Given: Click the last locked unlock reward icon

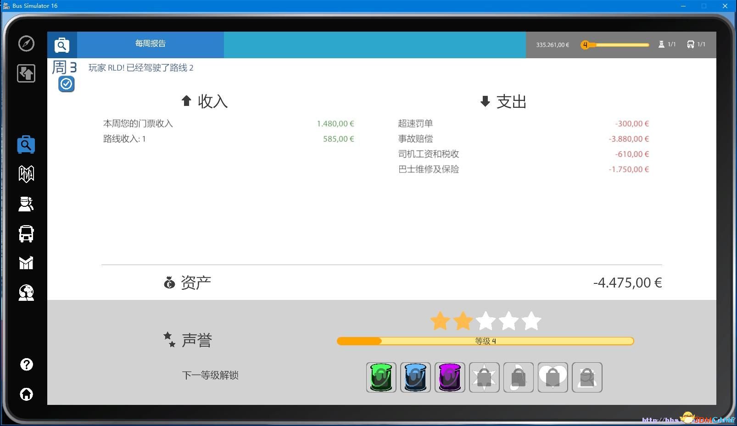Looking at the screenshot, I should point(587,377).
